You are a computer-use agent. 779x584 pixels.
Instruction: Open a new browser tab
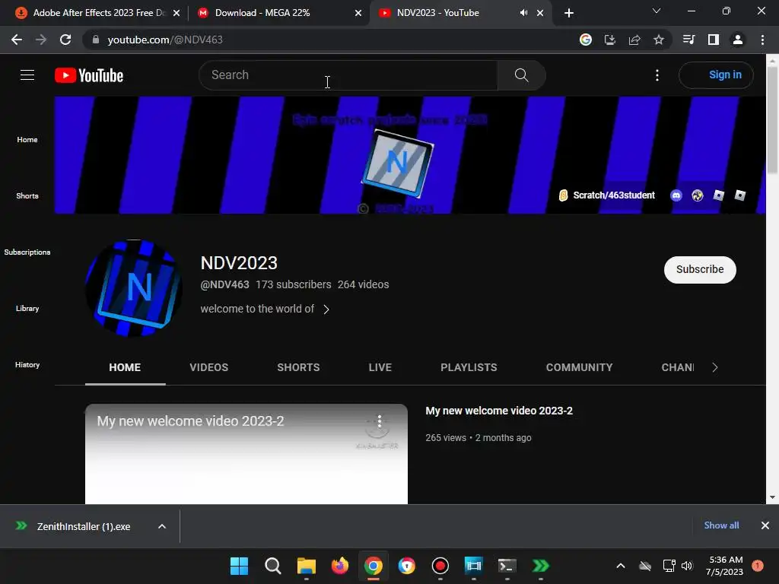pyautogui.click(x=569, y=13)
